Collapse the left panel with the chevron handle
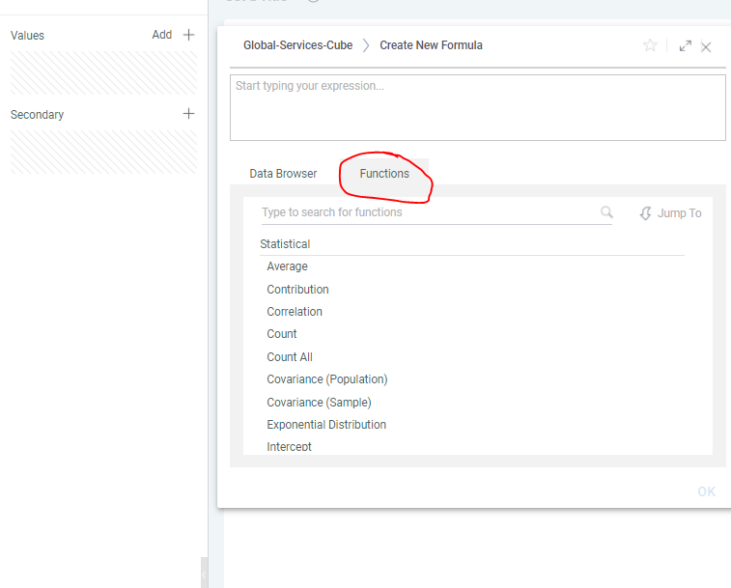731x588 pixels. pyautogui.click(x=204, y=574)
